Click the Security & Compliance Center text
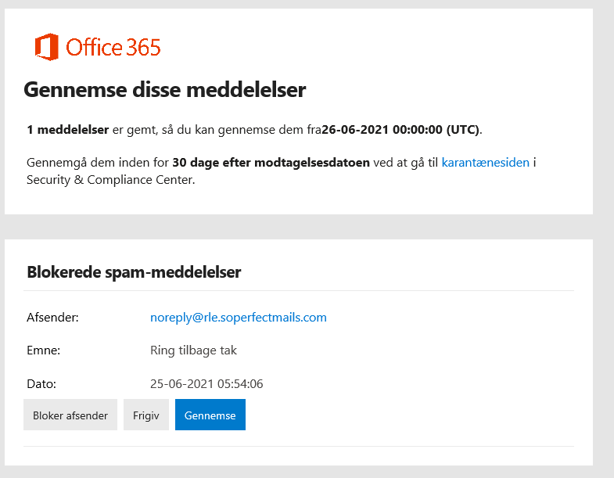The height and width of the screenshot is (478, 614). pyautogui.click(x=111, y=180)
